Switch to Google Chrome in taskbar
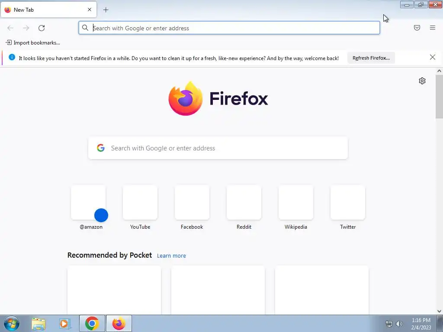Image resolution: width=443 pixels, height=332 pixels. 92,323
